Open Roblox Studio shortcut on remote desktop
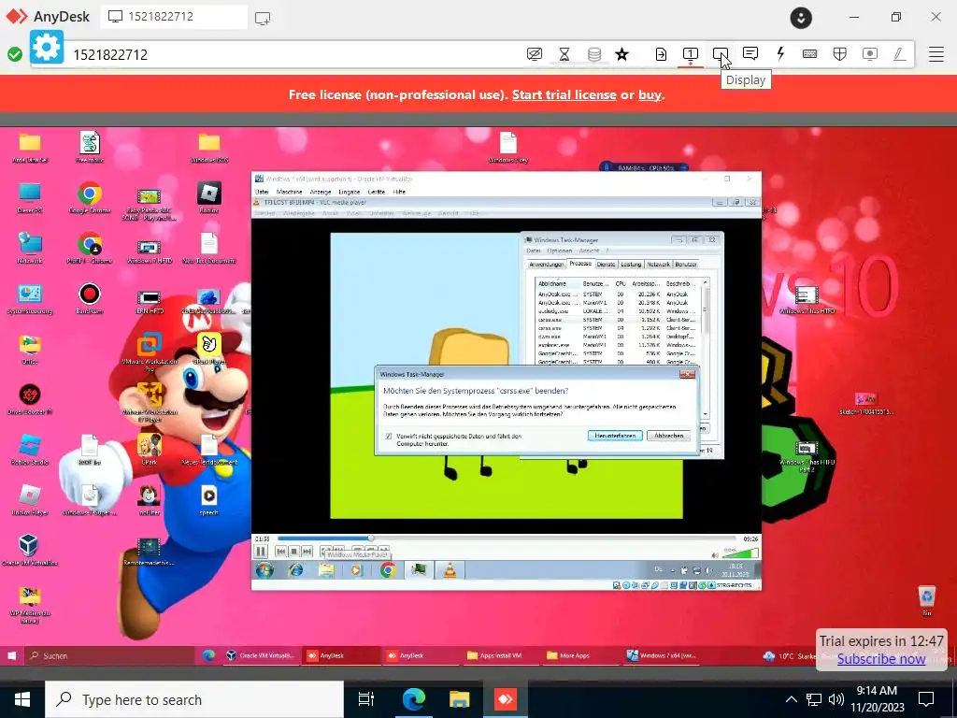957x718 pixels. pyautogui.click(x=29, y=450)
